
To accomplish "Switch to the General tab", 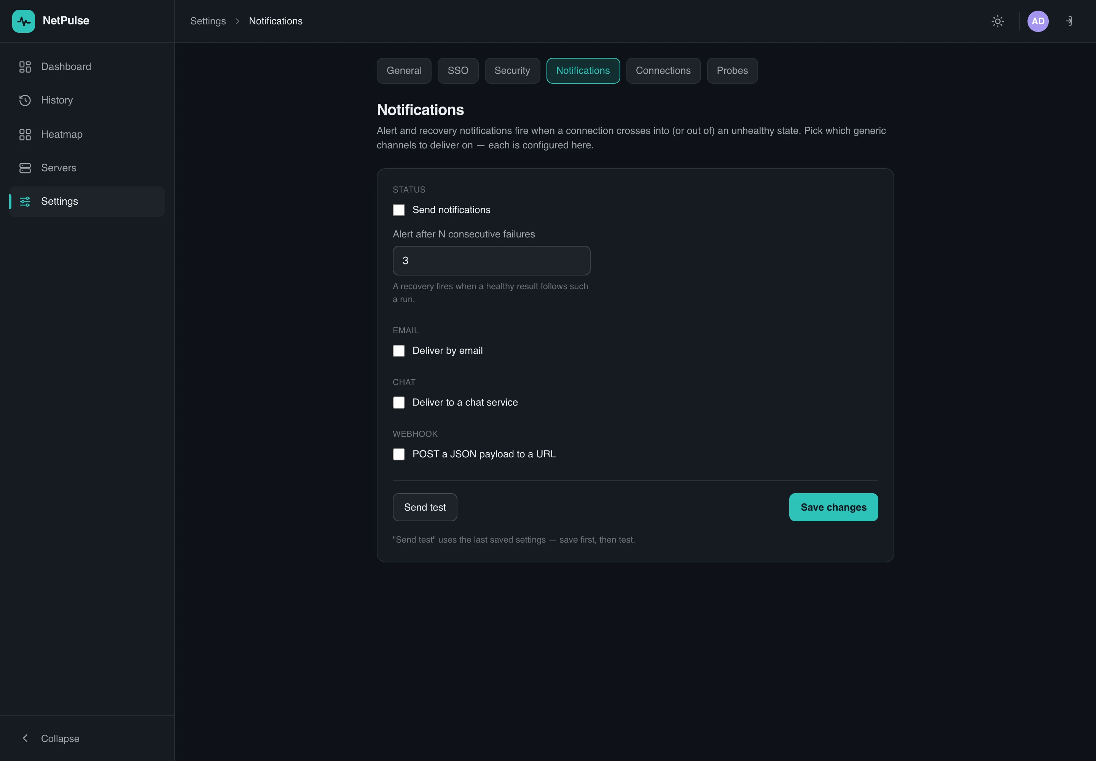I will (x=404, y=70).
